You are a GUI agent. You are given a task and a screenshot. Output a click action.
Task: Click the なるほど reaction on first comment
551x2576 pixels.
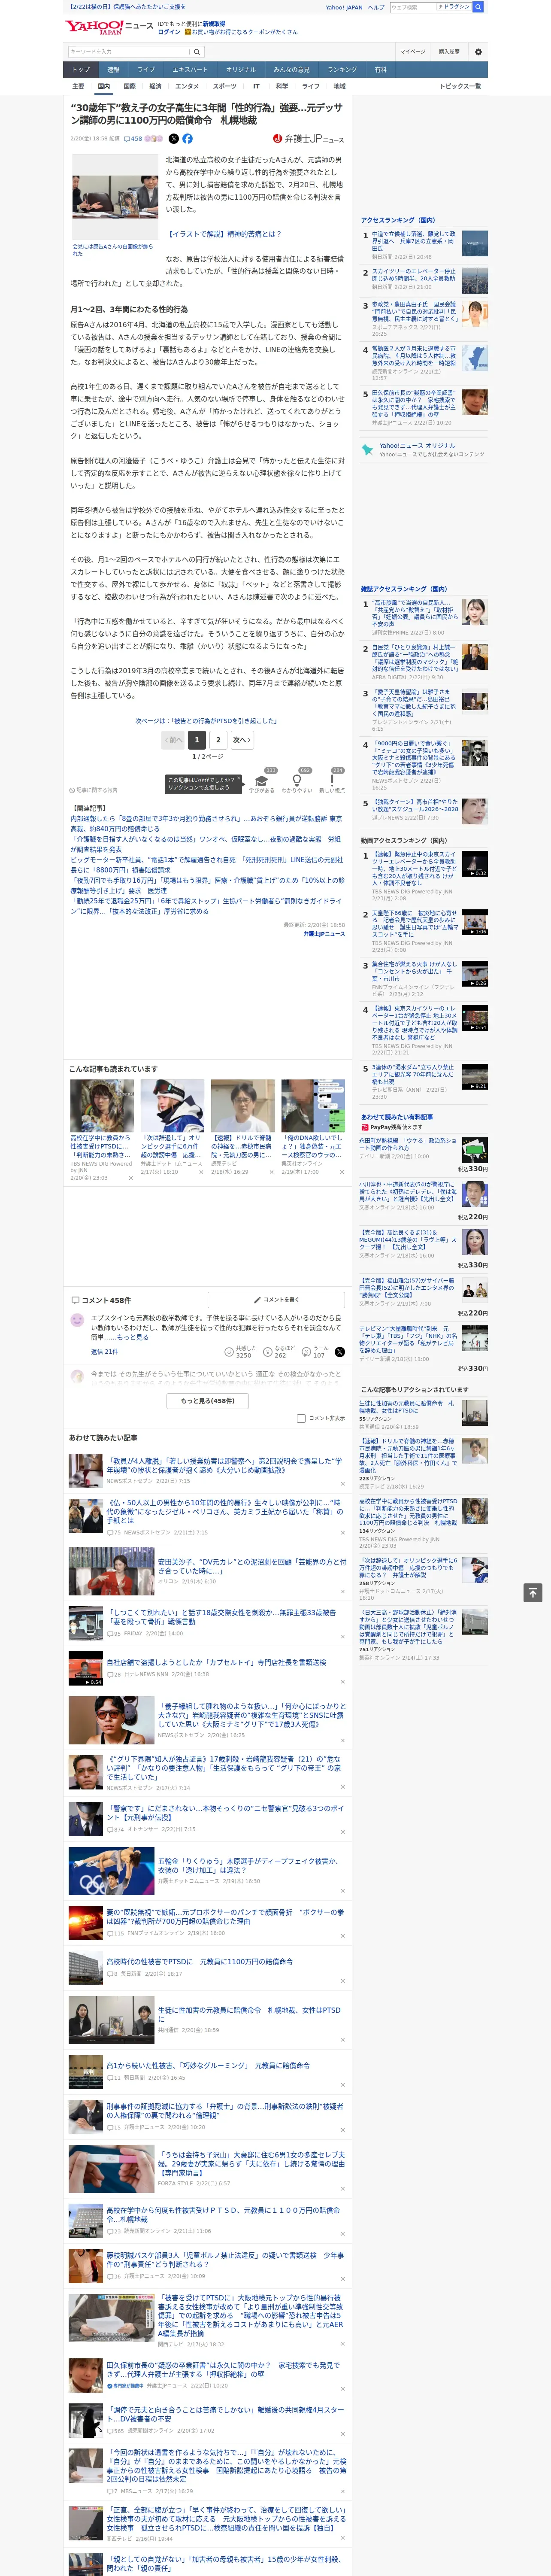coord(279,1351)
